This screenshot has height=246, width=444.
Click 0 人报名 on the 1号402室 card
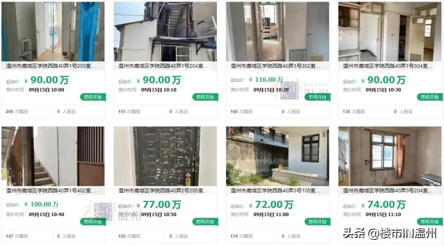[x=66, y=236]
